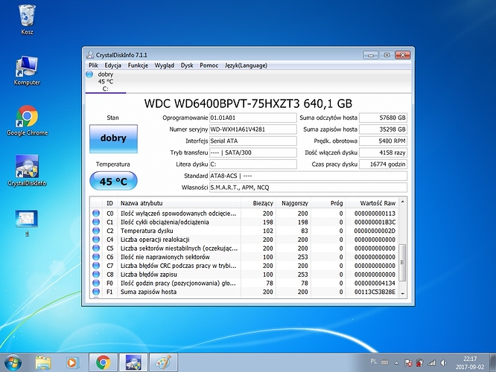Screen dimensions: 496x372
Task: Click the Najgorszy column header
Action: (293, 203)
